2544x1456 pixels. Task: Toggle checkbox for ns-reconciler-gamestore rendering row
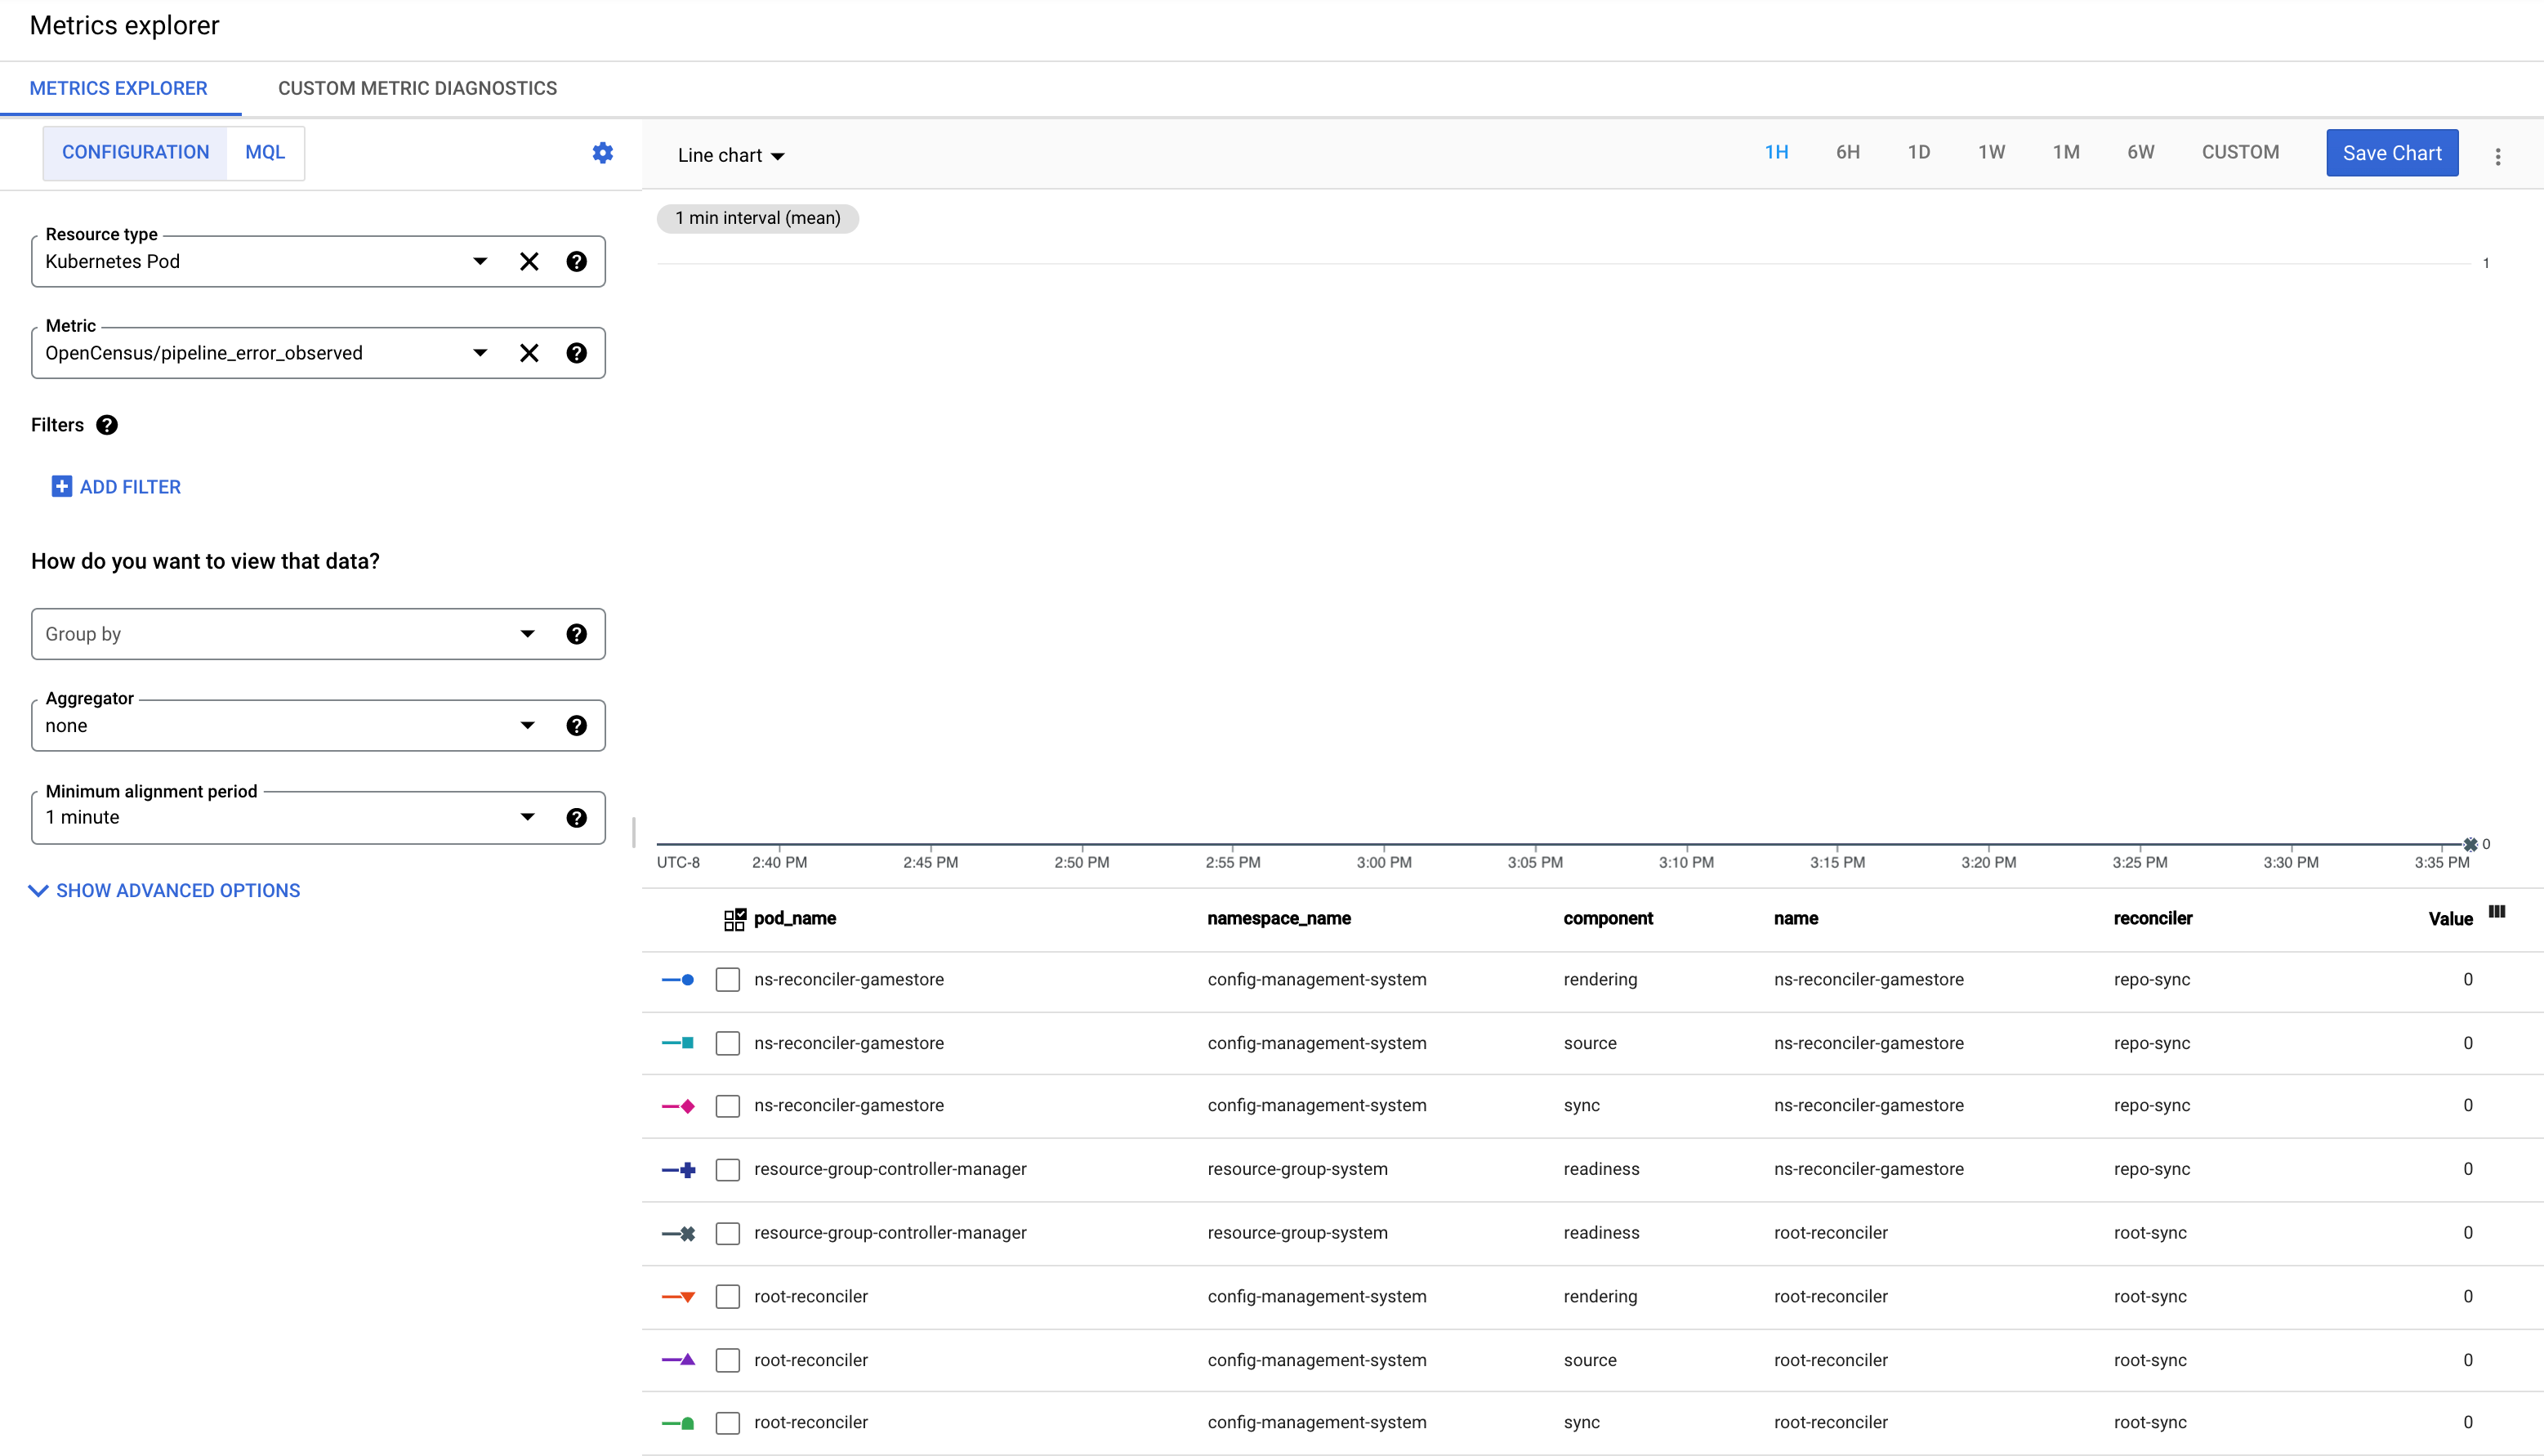tap(729, 979)
